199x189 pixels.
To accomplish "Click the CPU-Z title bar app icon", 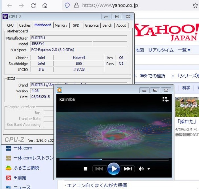I will coord(5,17).
